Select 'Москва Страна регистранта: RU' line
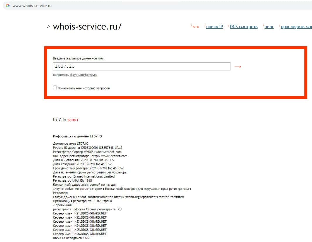Image resolution: width=312 pixels, height=242 pixels. point(87,209)
